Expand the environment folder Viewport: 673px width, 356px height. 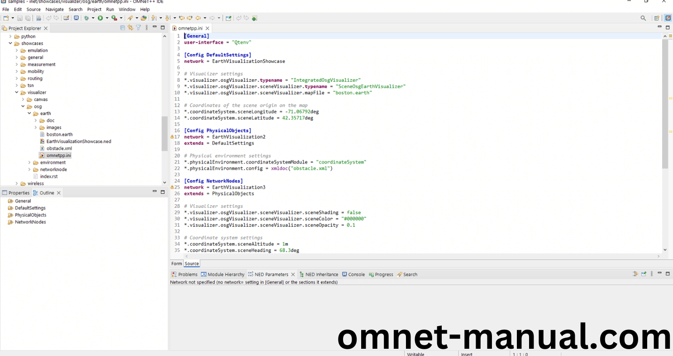click(29, 163)
